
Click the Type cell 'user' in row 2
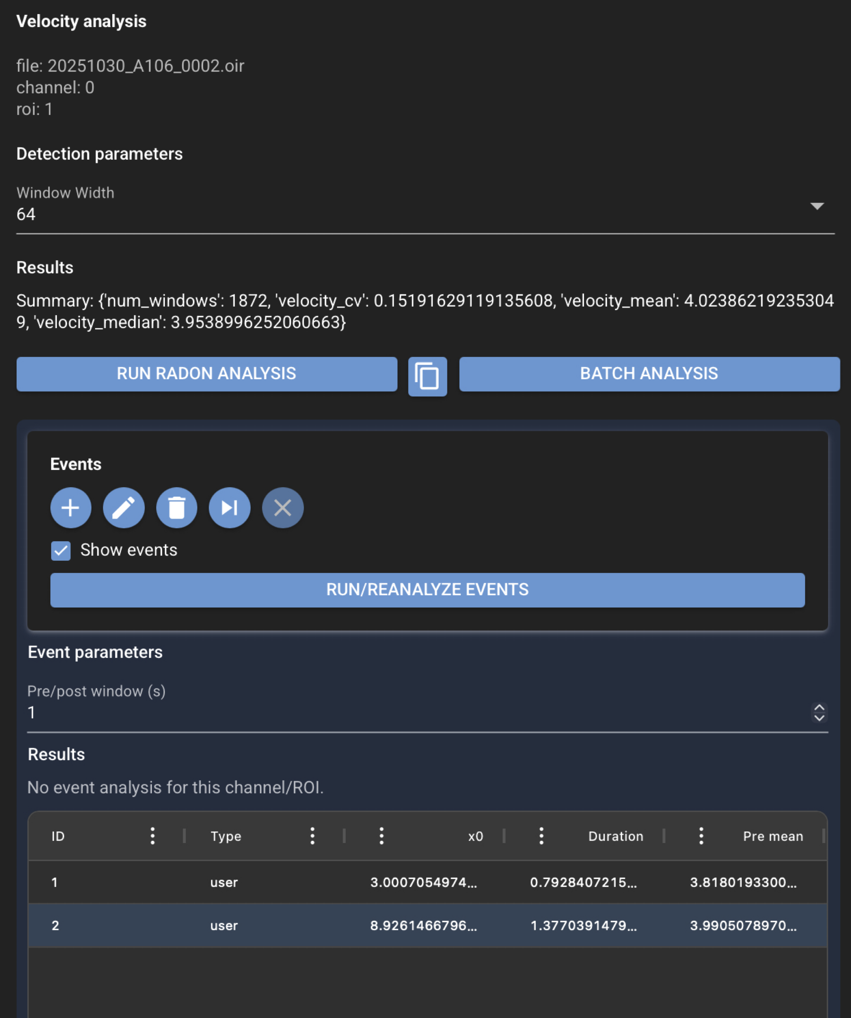pyautogui.click(x=224, y=926)
